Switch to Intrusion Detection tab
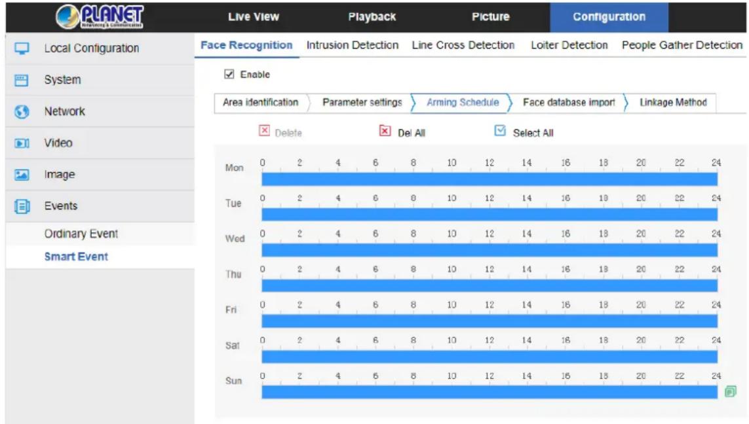This screenshot has height=424, width=749. [x=353, y=45]
